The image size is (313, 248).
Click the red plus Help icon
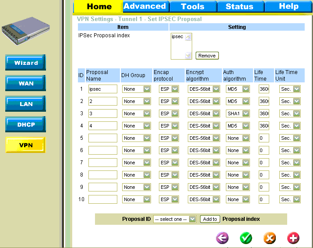(x=293, y=238)
